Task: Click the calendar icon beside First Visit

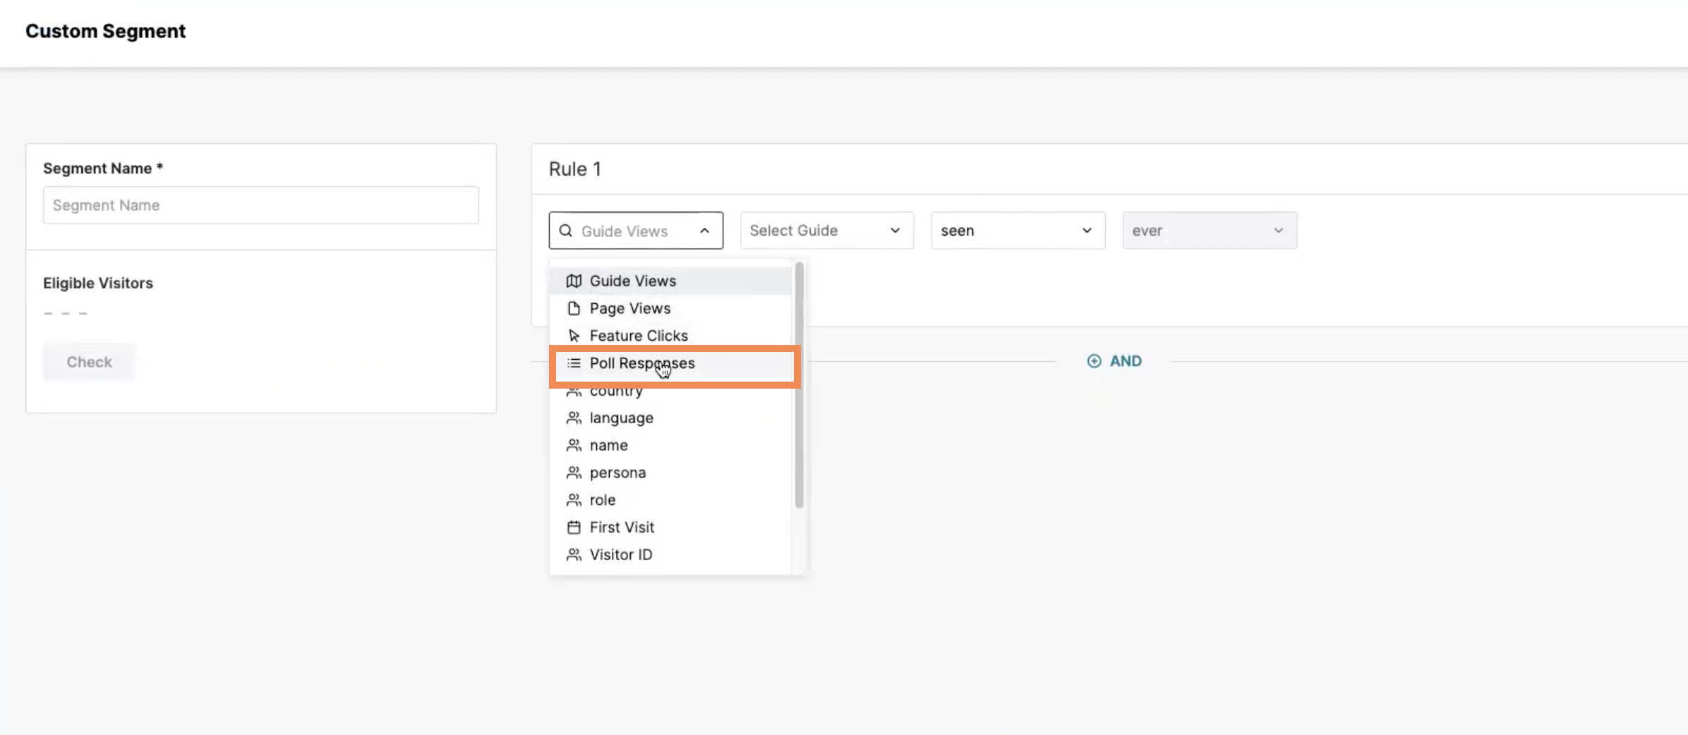Action: pyautogui.click(x=574, y=527)
